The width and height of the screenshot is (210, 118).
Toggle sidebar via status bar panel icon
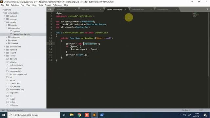tap(3, 110)
